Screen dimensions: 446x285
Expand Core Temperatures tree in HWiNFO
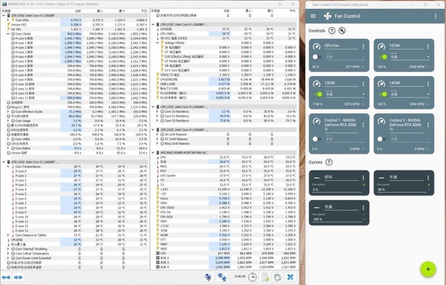click(x=8, y=166)
